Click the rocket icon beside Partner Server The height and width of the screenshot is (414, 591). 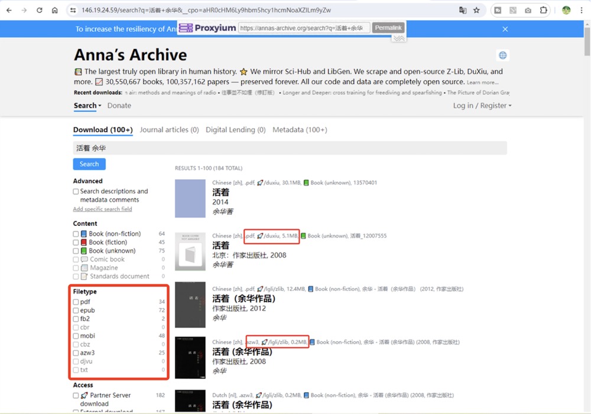pyautogui.click(x=85, y=396)
